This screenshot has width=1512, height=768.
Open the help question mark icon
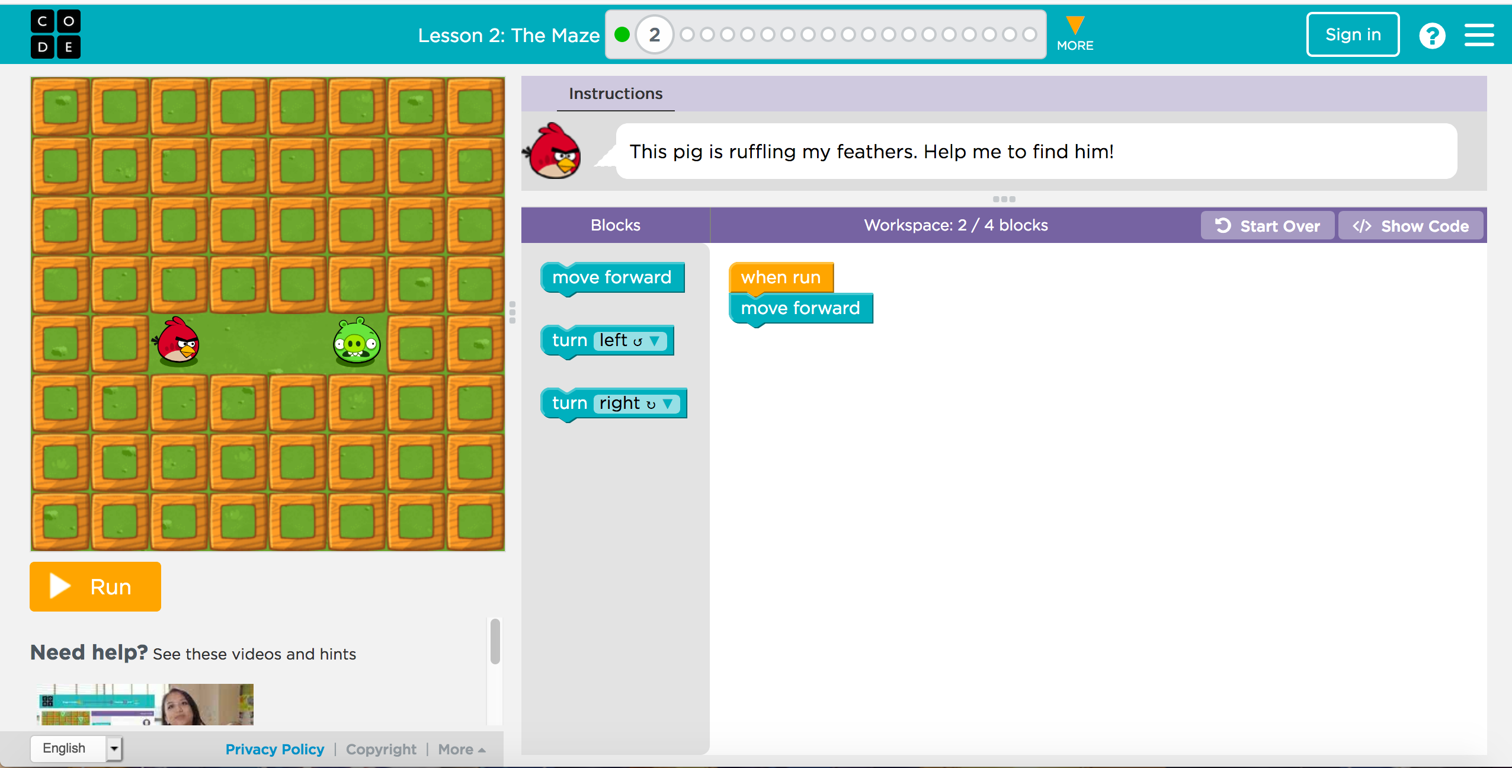pos(1432,36)
